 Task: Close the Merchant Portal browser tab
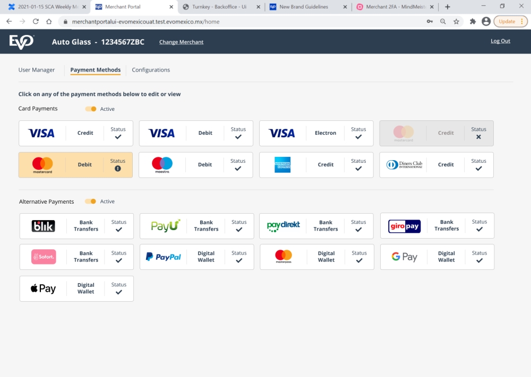(172, 7)
